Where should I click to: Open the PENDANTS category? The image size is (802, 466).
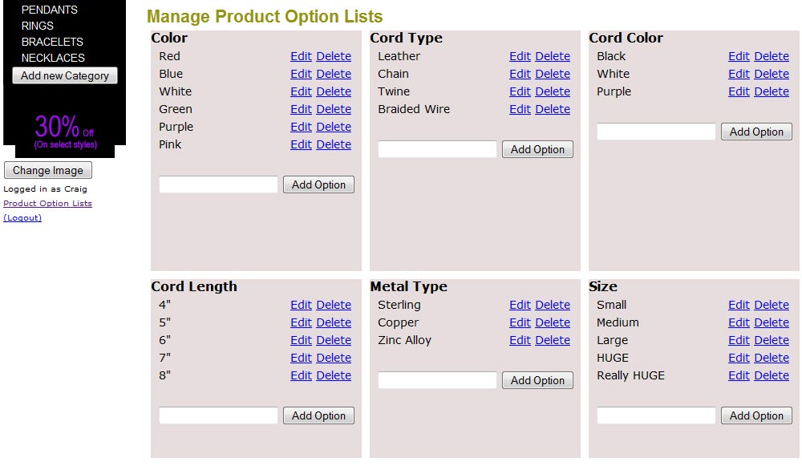point(49,10)
